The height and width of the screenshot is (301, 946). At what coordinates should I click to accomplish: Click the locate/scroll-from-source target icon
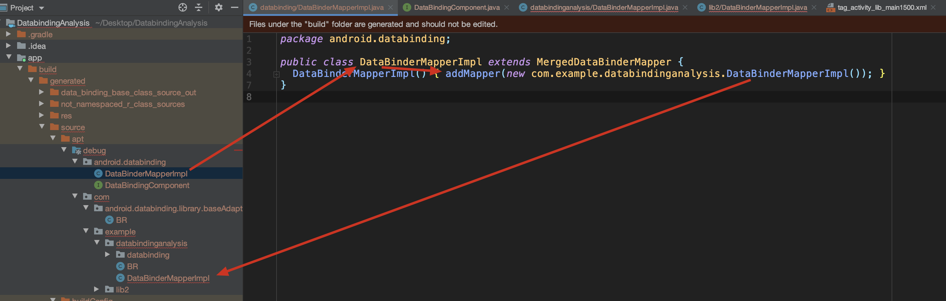pos(182,7)
